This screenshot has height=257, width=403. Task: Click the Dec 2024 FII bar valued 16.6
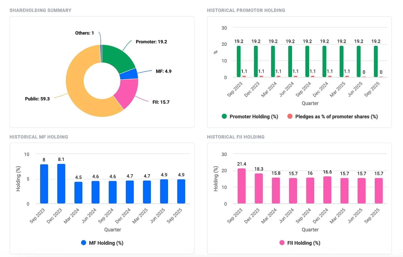pyautogui.click(x=327, y=190)
